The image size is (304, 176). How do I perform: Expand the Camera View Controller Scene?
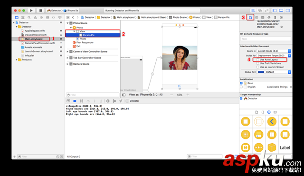tap(67, 52)
